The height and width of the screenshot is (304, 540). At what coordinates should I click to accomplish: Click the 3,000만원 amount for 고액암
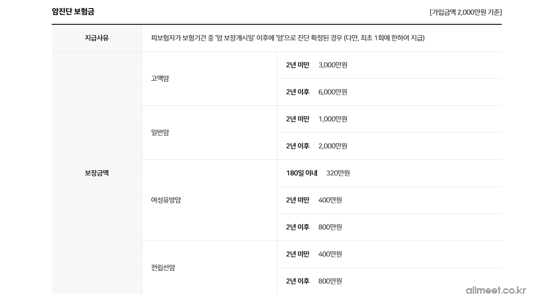point(333,65)
